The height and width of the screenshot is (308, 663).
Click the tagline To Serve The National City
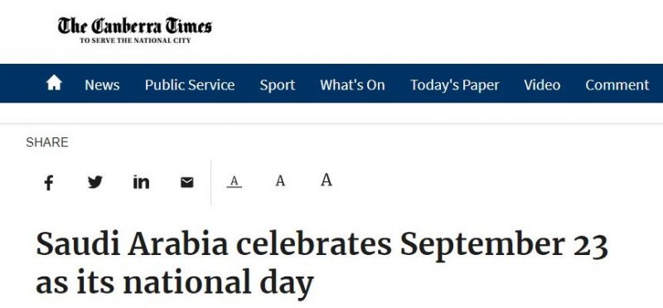coord(135,41)
